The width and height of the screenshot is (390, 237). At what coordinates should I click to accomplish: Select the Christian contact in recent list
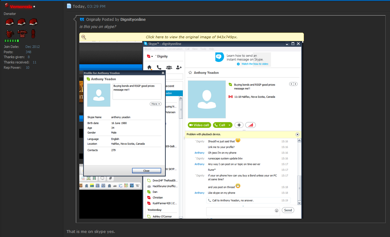click(x=158, y=197)
